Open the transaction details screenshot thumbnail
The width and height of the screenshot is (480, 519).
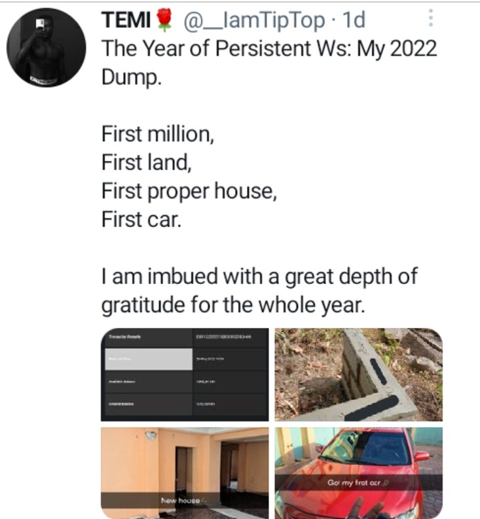point(184,374)
